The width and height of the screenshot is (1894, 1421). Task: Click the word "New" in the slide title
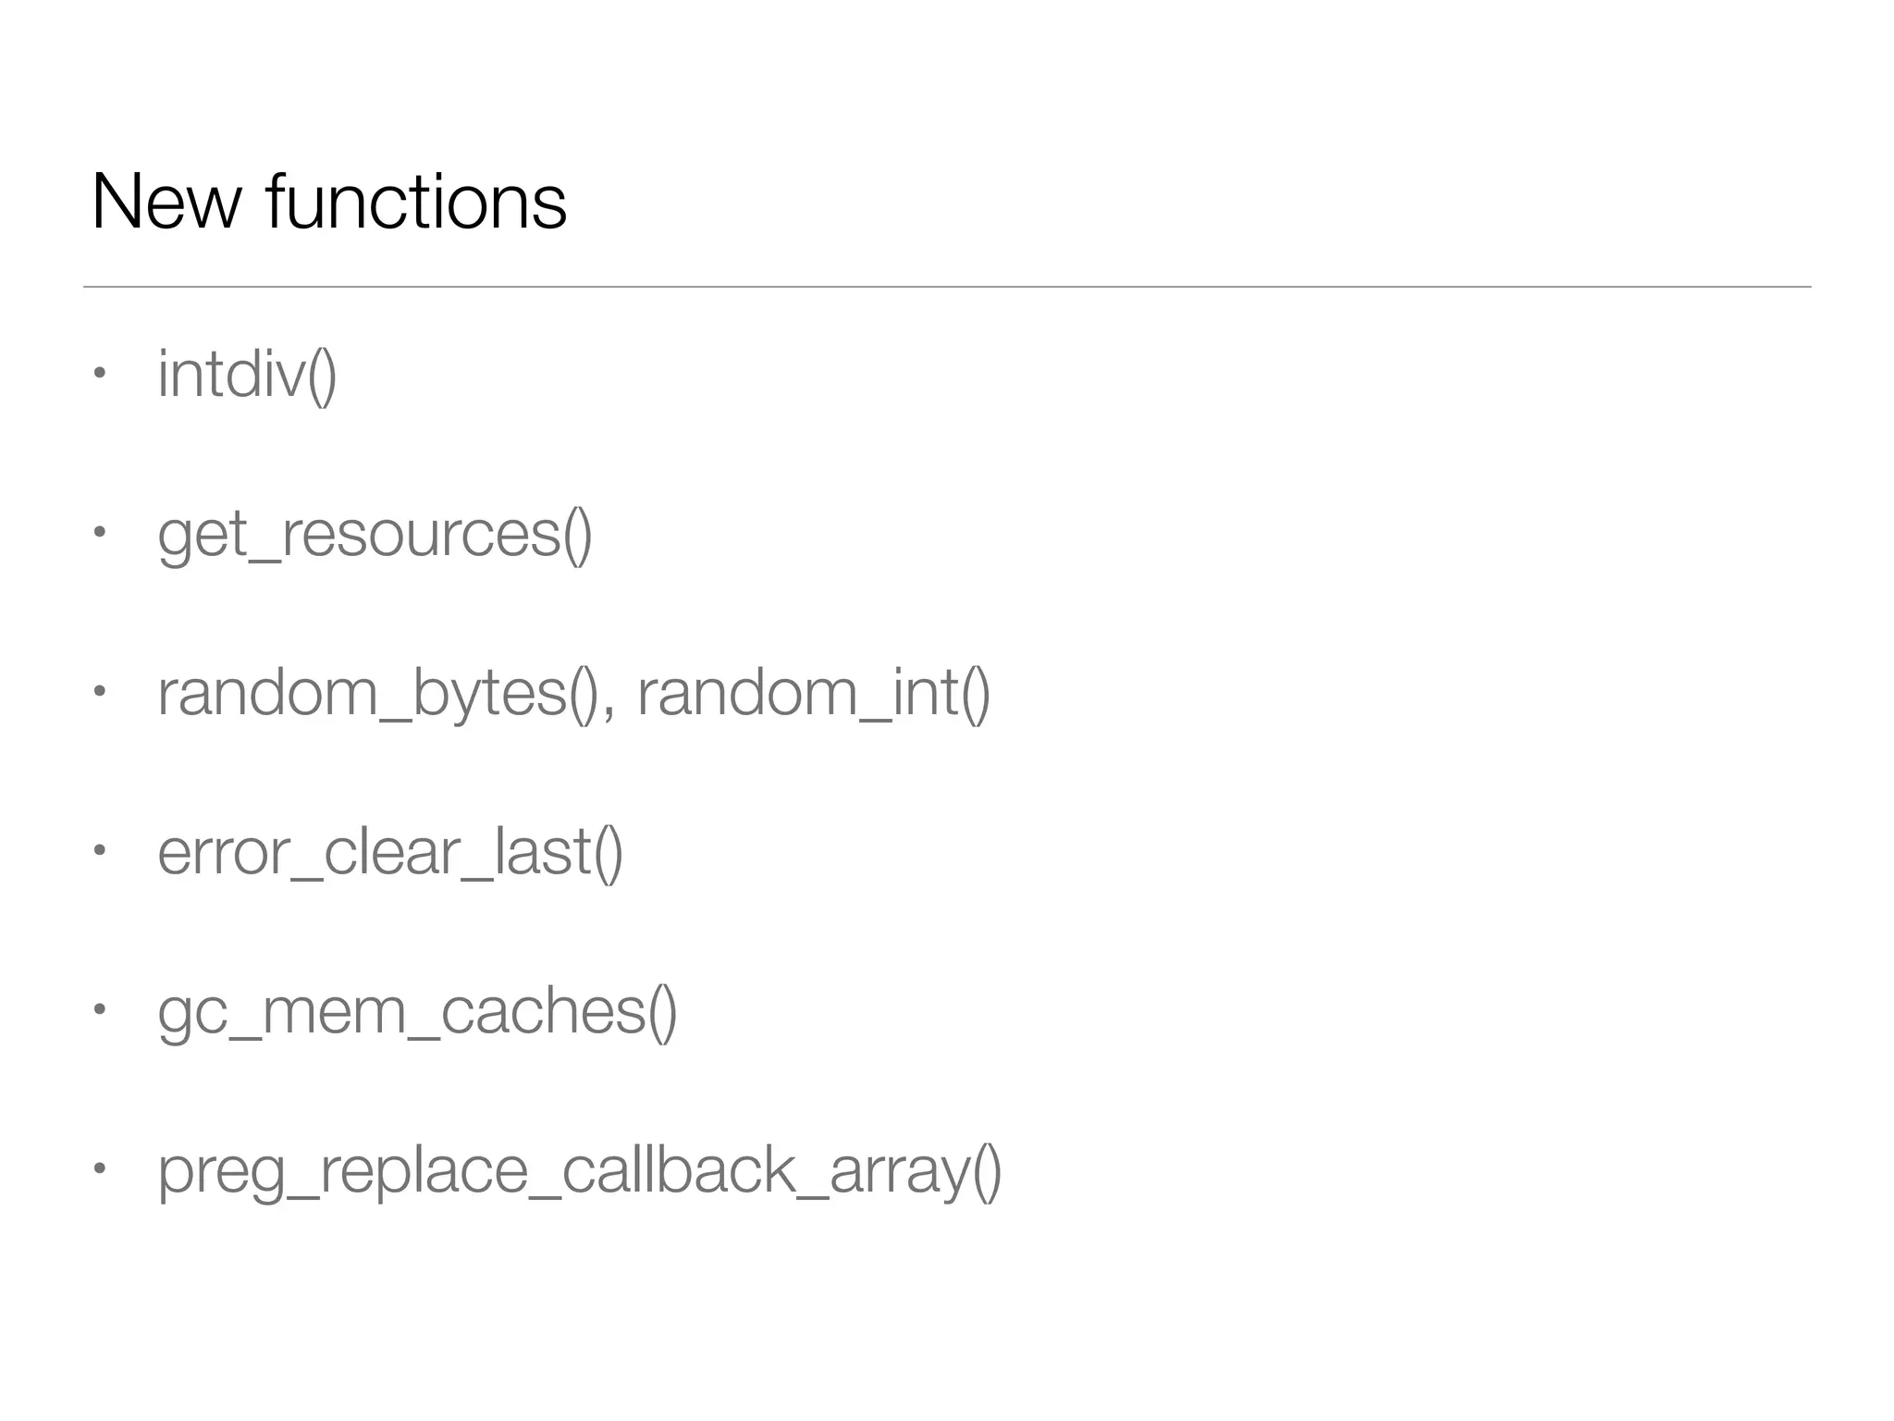[x=166, y=202]
